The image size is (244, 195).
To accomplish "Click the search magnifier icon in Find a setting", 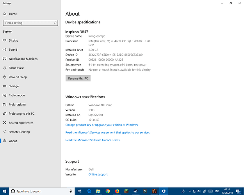I will (x=55, y=23).
